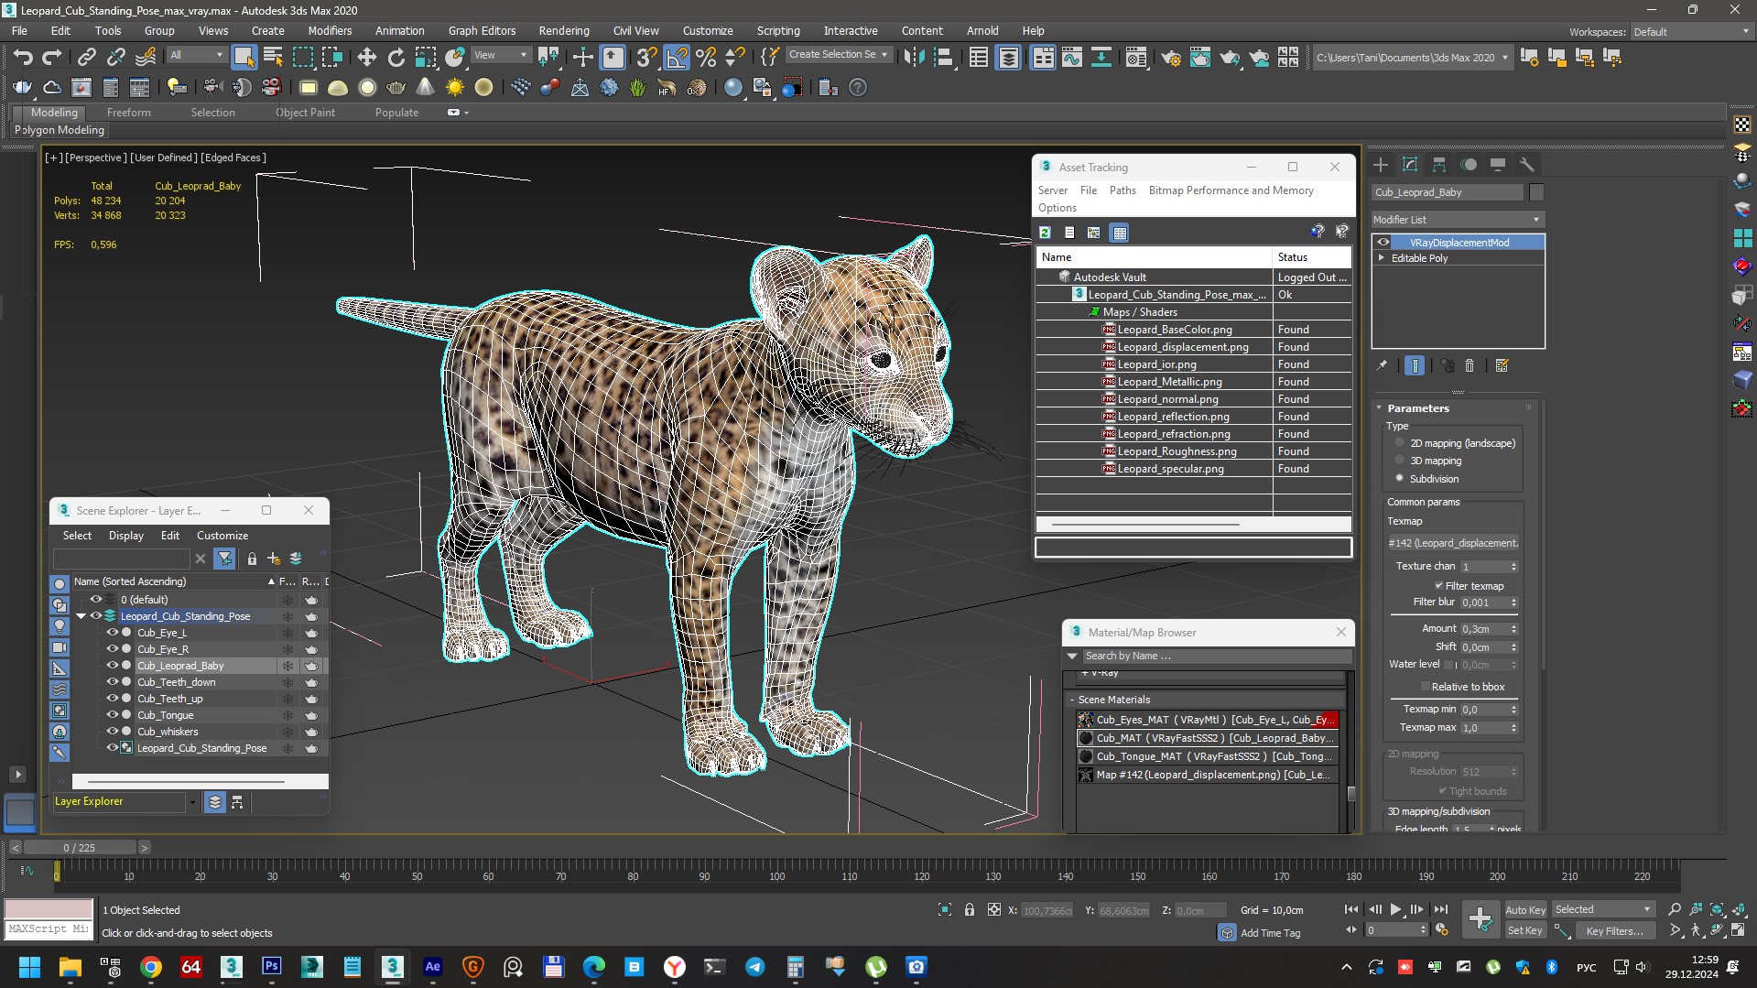Expand the Editable Poly modifier entry

pyautogui.click(x=1382, y=258)
